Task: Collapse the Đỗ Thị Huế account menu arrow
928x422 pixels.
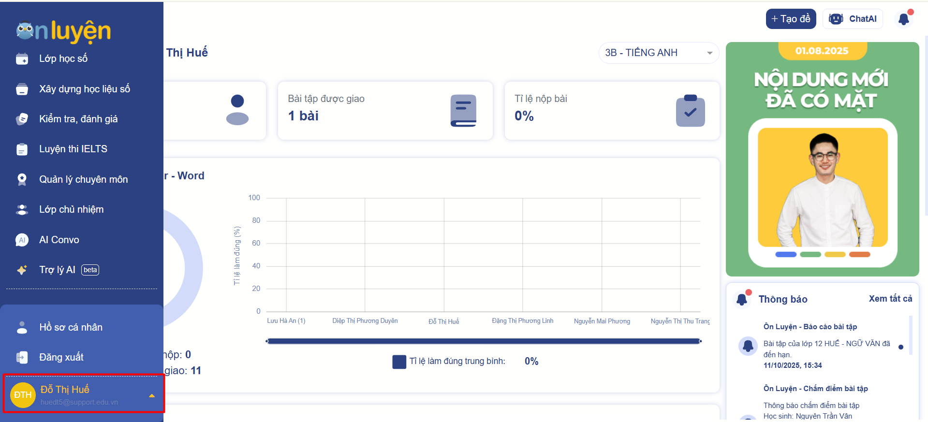Action: 152,395
